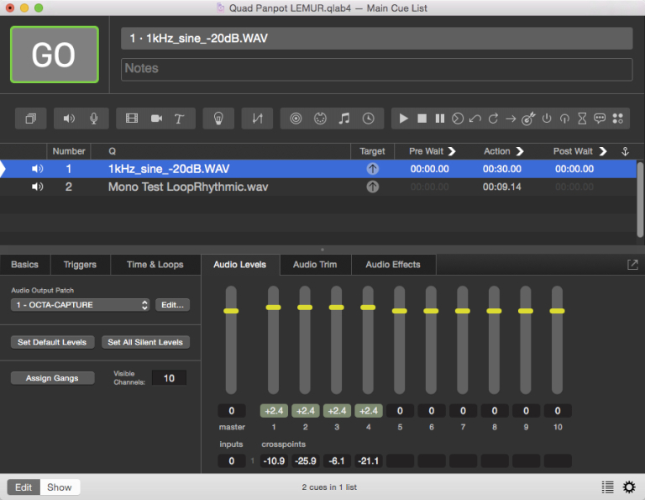Viewport: 645px width, 500px height.
Task: Open the Audio Output Patch dropdown
Action: (81, 305)
